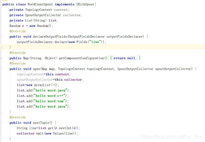Click 'spoutOutputCollector' parameter in open signature

pos(173,69)
